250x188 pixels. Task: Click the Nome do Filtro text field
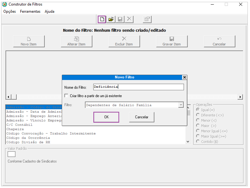tap(138, 87)
